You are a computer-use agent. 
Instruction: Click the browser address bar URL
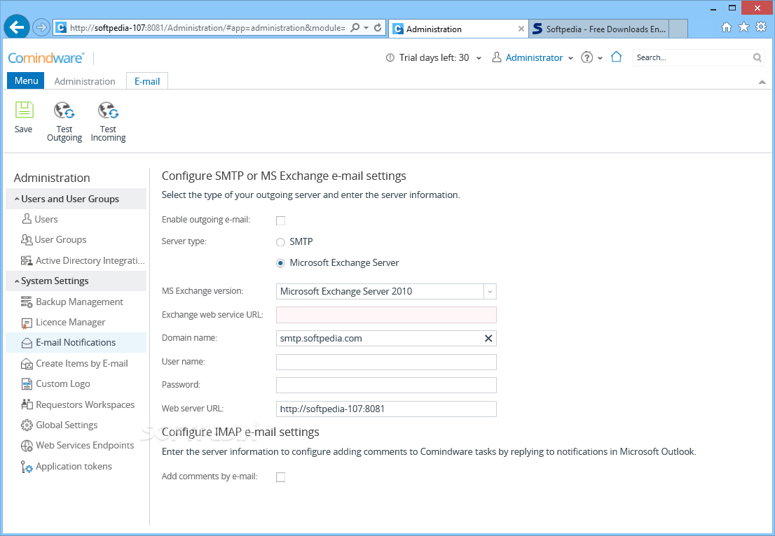point(207,27)
